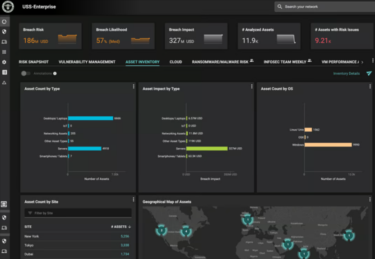Click the USS-Enterprise eagle logo
Screen dimensions: 375x259
click(x=8, y=6)
